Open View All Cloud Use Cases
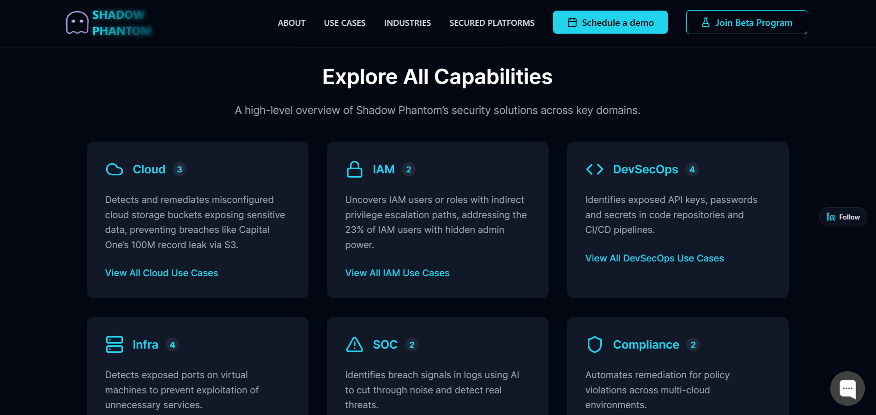This screenshot has width=876, height=415. tap(161, 273)
